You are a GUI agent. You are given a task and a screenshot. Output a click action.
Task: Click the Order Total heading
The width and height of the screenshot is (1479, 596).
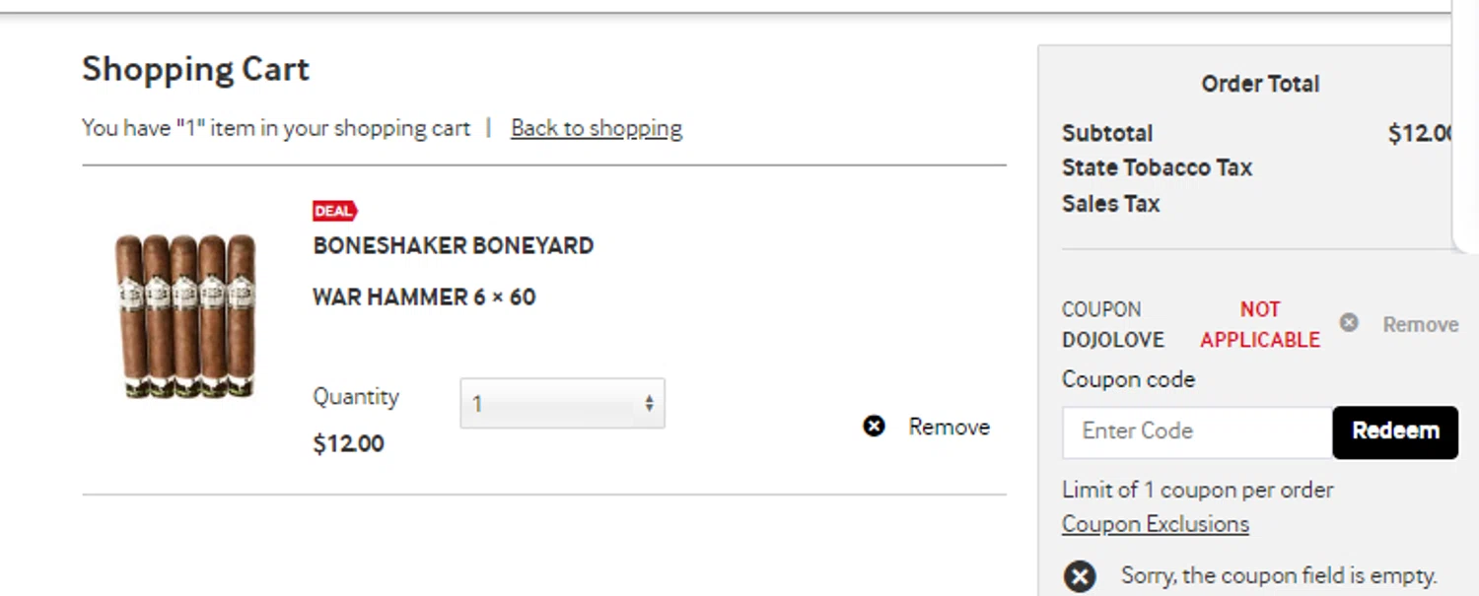point(1259,84)
